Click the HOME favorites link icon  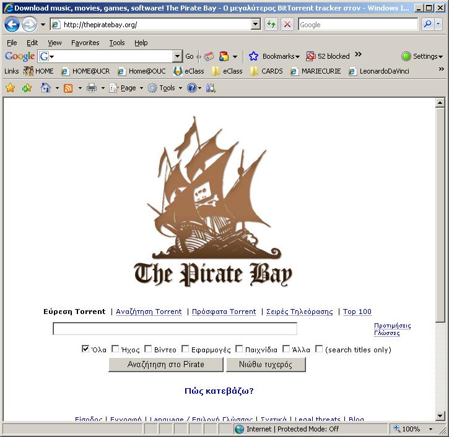(28, 71)
